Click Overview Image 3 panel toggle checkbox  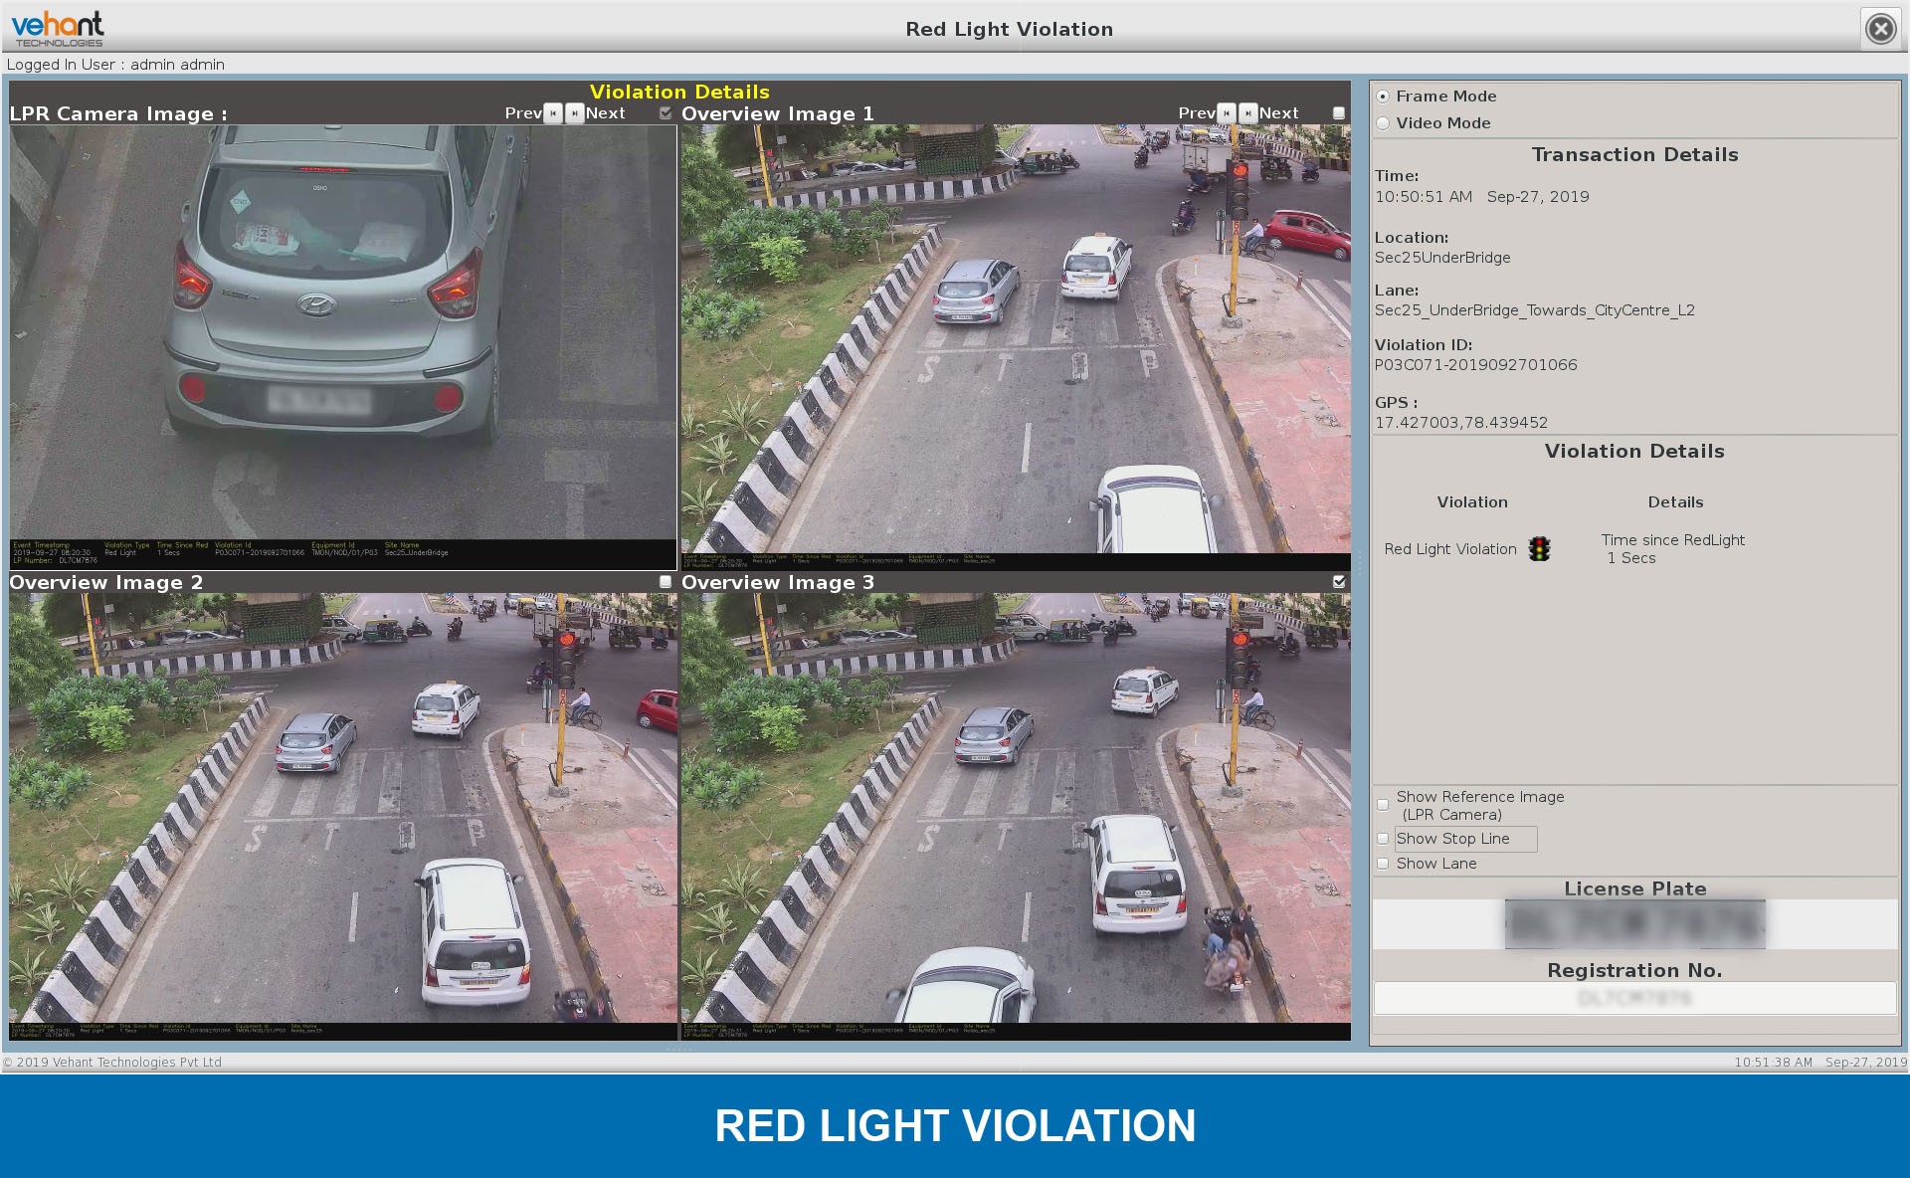coord(1337,581)
